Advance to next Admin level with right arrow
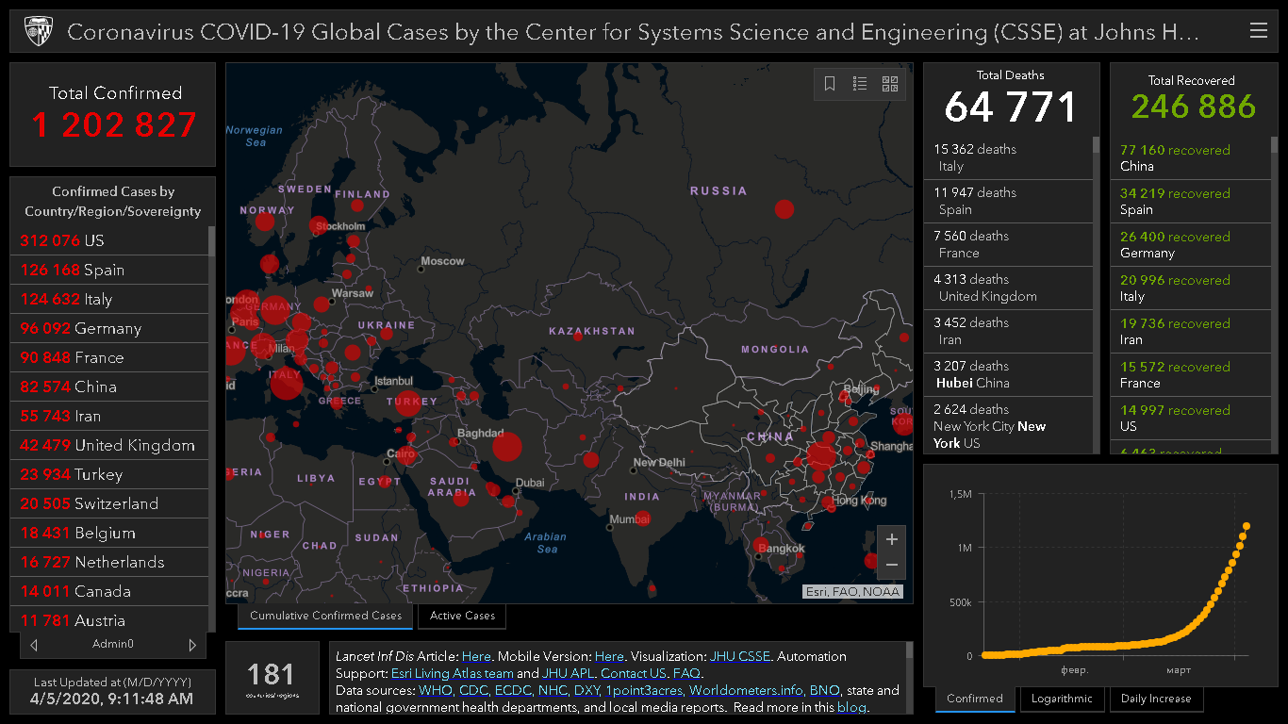This screenshot has width=1288, height=724. tap(192, 645)
